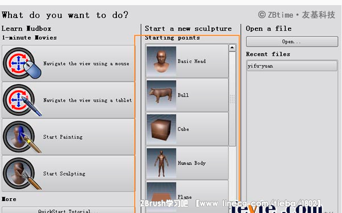Viewport: 342px width, 213px height.
Task: Open recent file yifu-yuan
Action: pos(292,66)
